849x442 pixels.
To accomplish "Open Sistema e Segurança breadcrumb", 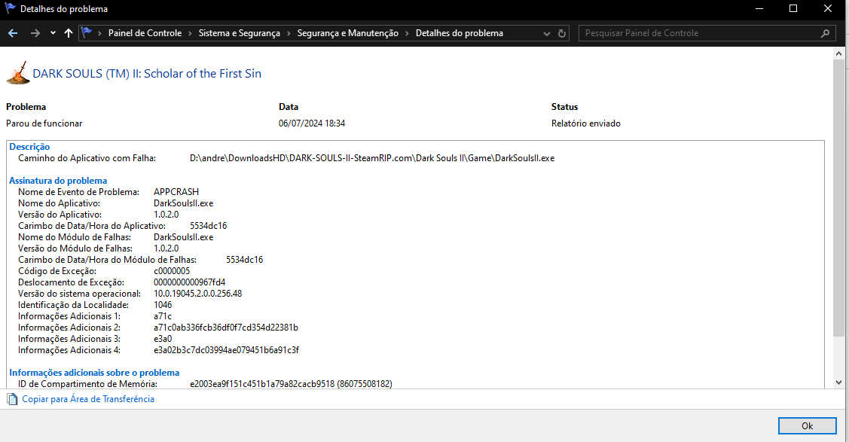I will [240, 33].
